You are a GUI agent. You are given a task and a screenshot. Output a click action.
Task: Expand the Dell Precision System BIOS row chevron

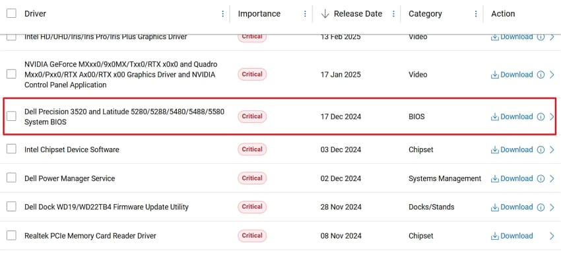pyautogui.click(x=552, y=116)
